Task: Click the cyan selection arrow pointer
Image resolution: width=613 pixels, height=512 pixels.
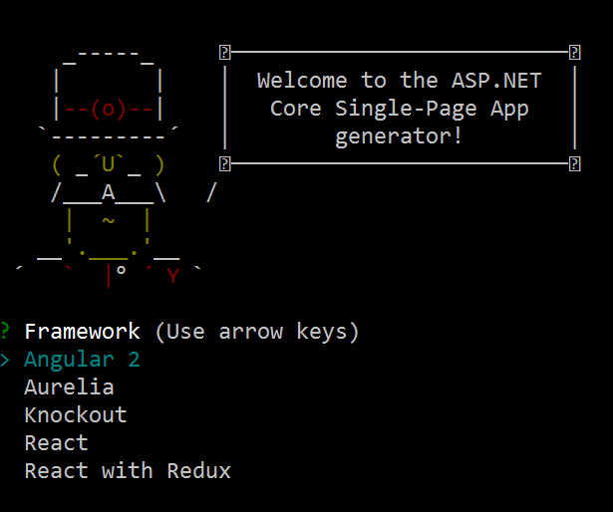Action: [5, 360]
